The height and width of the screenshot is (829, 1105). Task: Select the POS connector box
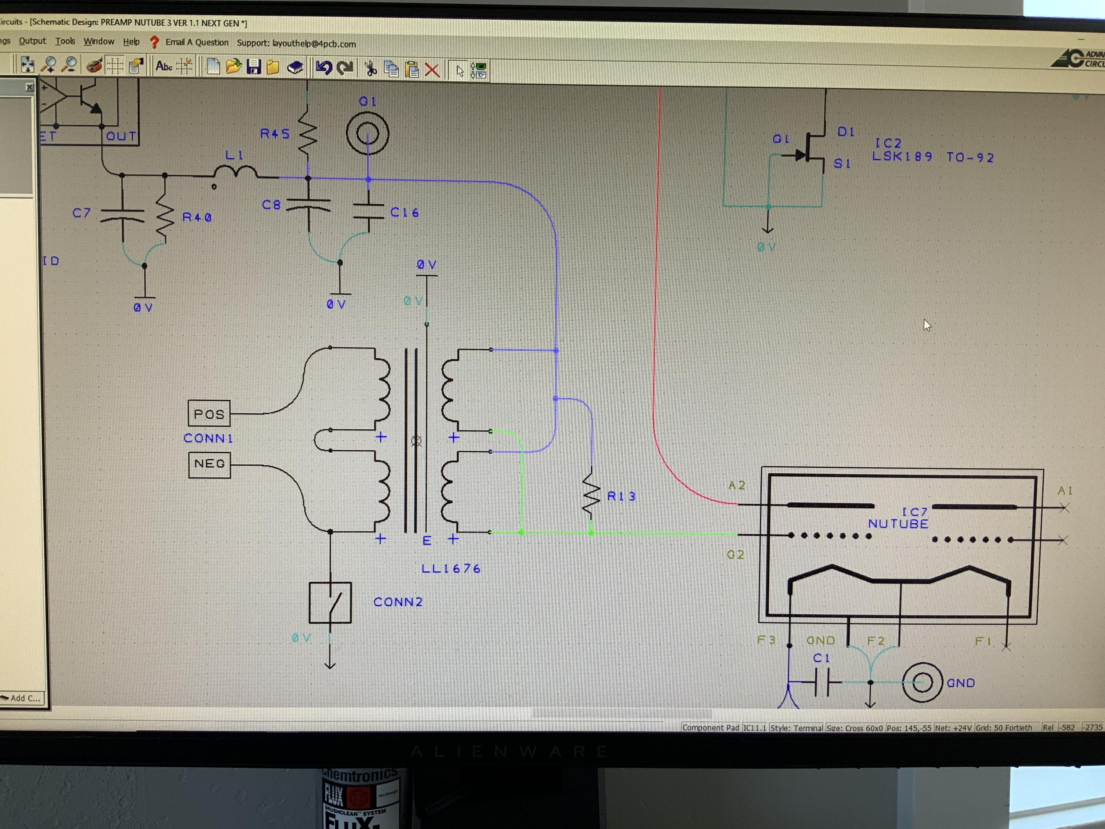click(x=209, y=414)
